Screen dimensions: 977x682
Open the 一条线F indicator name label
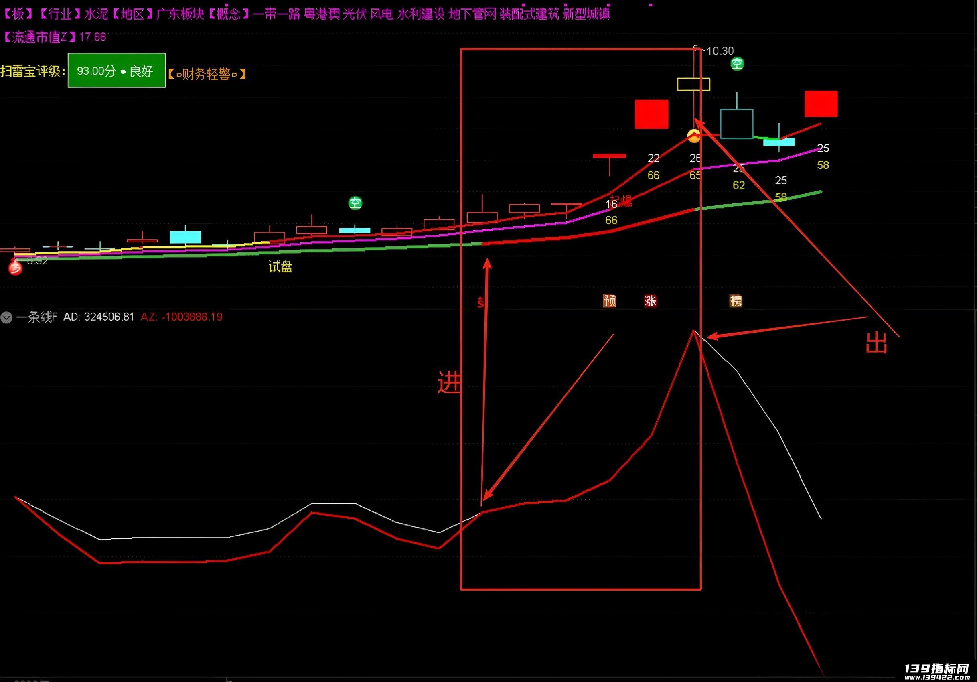(36, 317)
